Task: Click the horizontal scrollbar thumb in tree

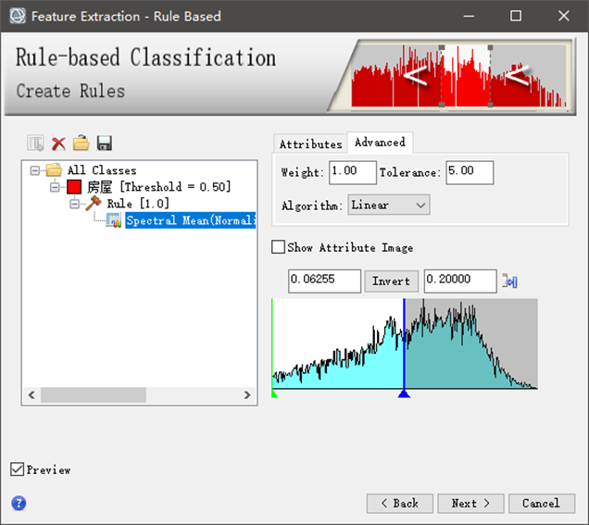Action: (x=94, y=395)
